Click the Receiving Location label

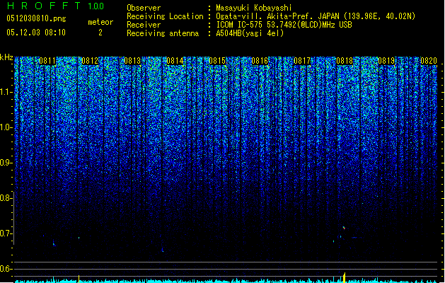pyautogui.click(x=165, y=16)
